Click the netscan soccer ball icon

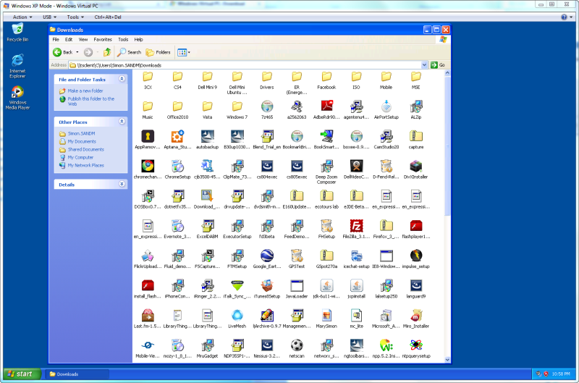(x=297, y=345)
